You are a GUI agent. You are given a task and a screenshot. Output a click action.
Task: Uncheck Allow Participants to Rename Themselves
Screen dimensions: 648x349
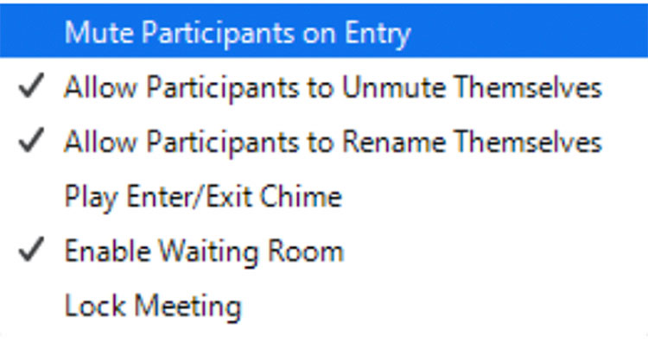333,143
